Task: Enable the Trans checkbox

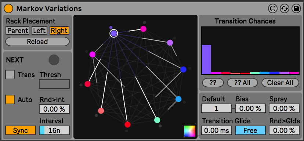Action: [10, 75]
